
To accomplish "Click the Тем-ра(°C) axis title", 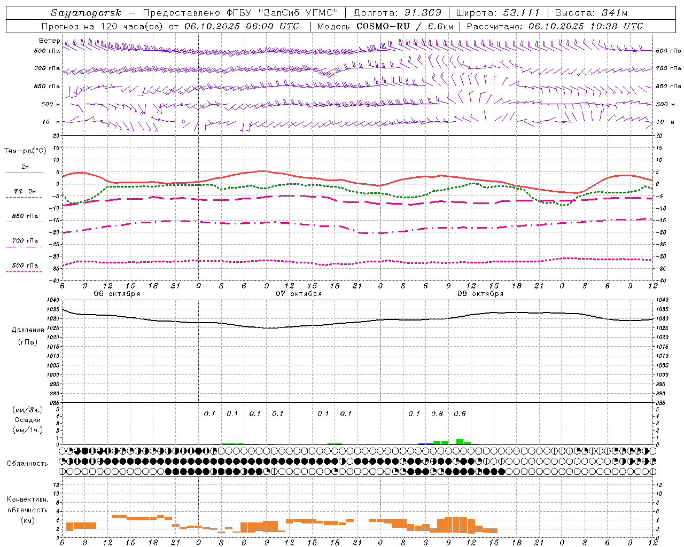I will pos(25,151).
